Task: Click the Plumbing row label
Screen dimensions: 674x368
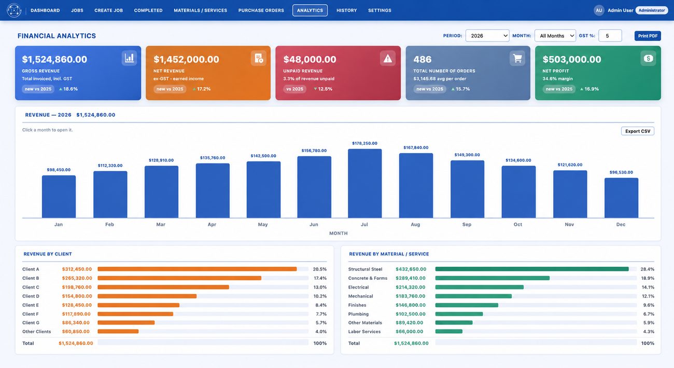Action: click(x=358, y=314)
